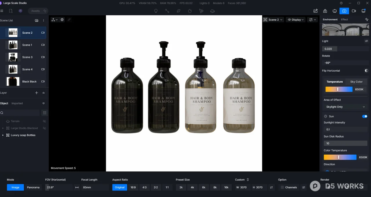371x197 pixels.
Task: Open the Skylight Only dropdown
Action: click(345, 107)
